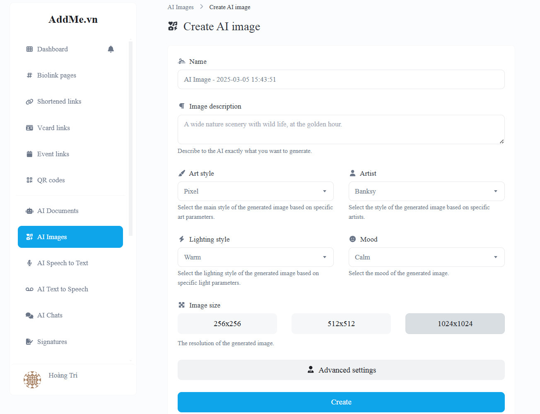Click the Signatures pen icon

(29, 342)
